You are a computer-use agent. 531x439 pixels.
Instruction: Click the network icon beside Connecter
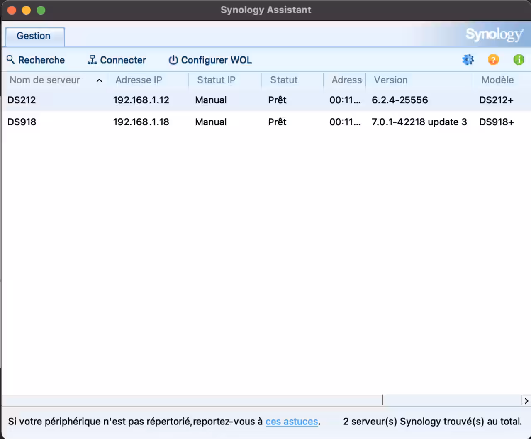pyautogui.click(x=92, y=60)
